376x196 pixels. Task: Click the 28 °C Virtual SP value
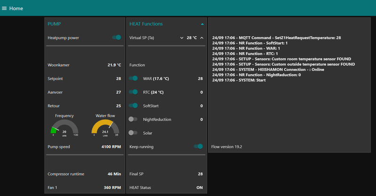coord(192,38)
